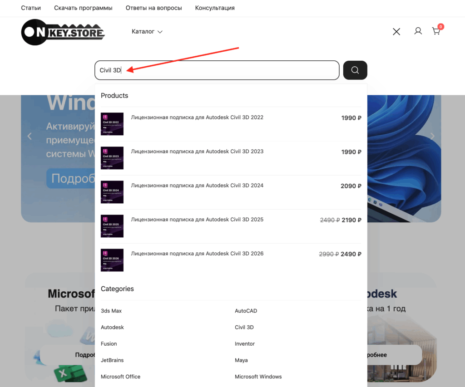Go to previous banner slide arrow
This screenshot has height=387, width=465.
click(x=30, y=136)
